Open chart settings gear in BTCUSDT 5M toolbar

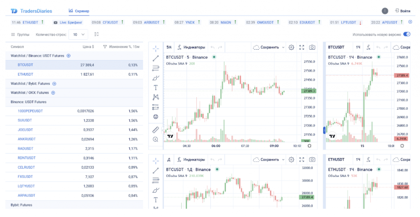coord(291,47)
